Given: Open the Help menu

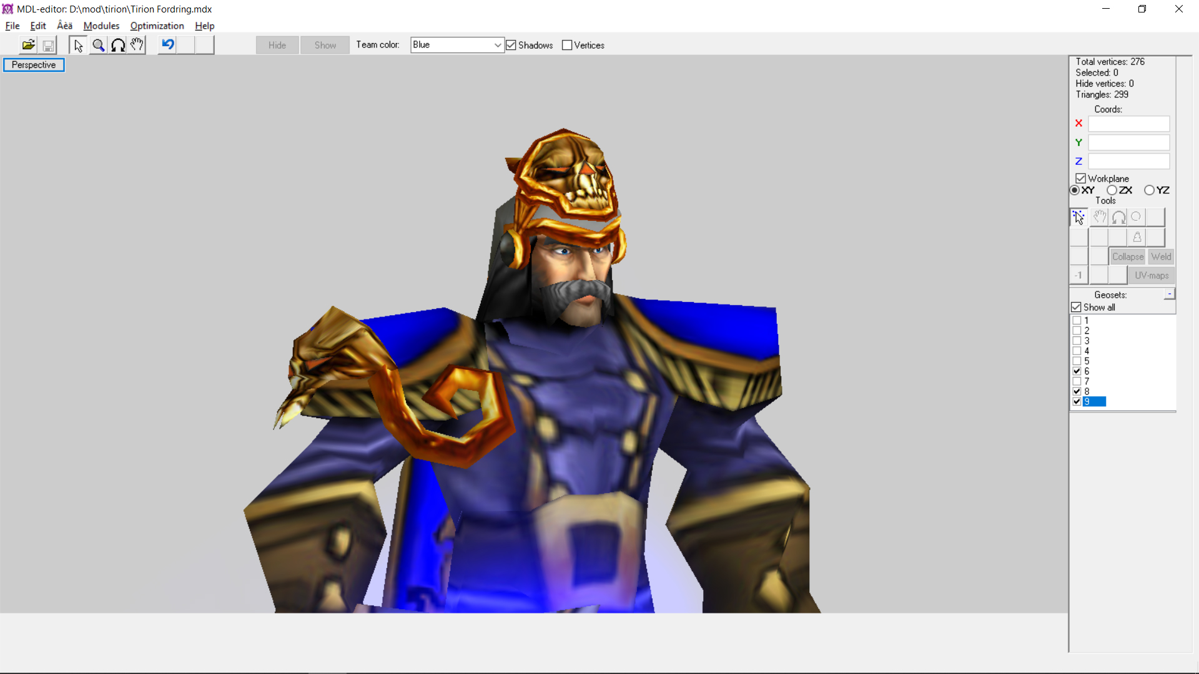Looking at the screenshot, I should point(204,26).
